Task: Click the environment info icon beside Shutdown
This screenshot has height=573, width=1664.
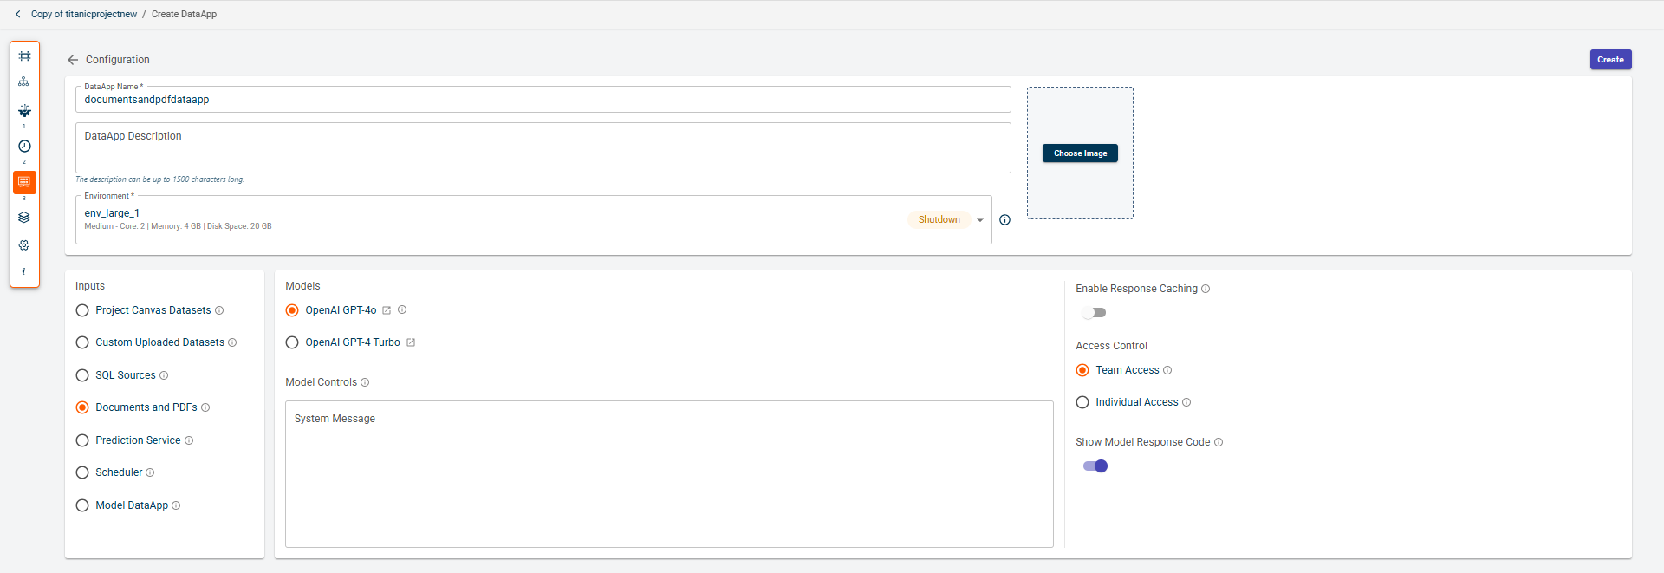Action: click(x=1004, y=220)
